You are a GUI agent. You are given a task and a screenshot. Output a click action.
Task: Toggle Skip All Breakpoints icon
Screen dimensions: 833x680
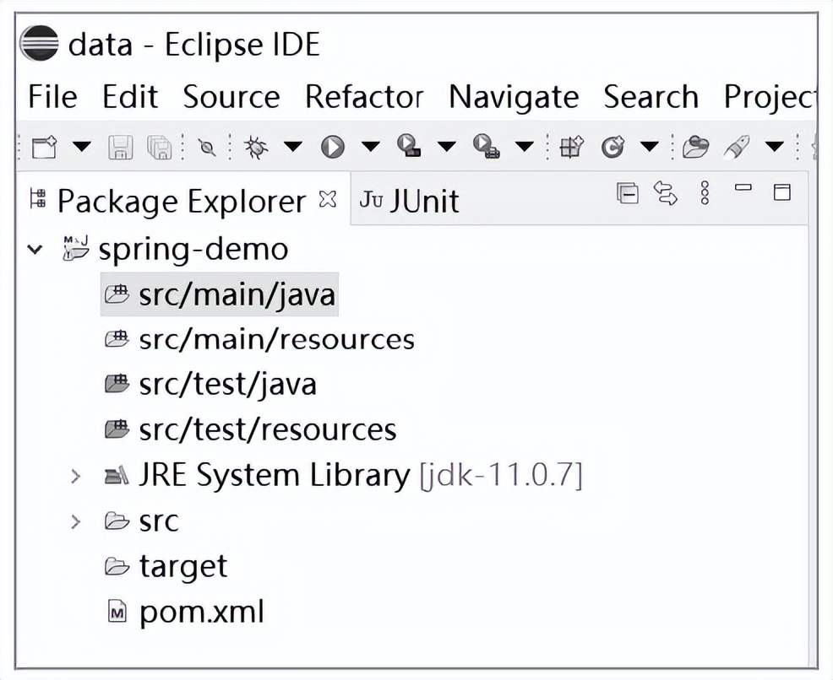(x=207, y=147)
